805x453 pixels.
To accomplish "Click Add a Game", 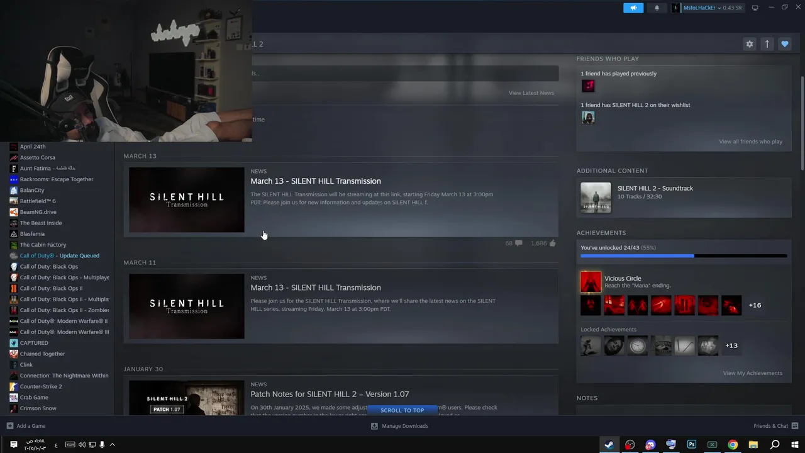I will [26, 426].
